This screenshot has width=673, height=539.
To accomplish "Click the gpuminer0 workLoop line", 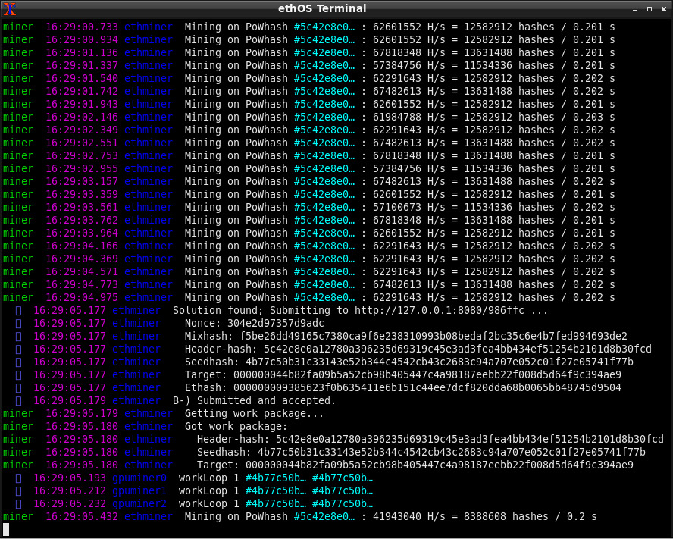I will point(195,478).
